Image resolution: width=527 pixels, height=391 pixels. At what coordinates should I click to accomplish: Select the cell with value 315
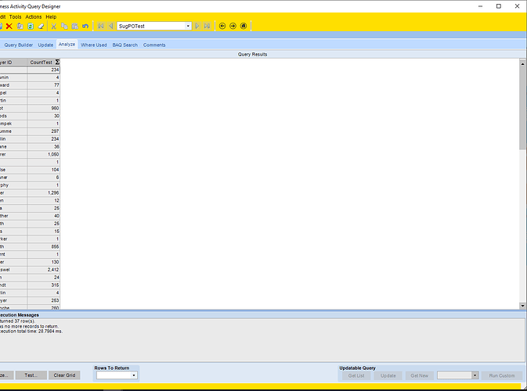44,285
